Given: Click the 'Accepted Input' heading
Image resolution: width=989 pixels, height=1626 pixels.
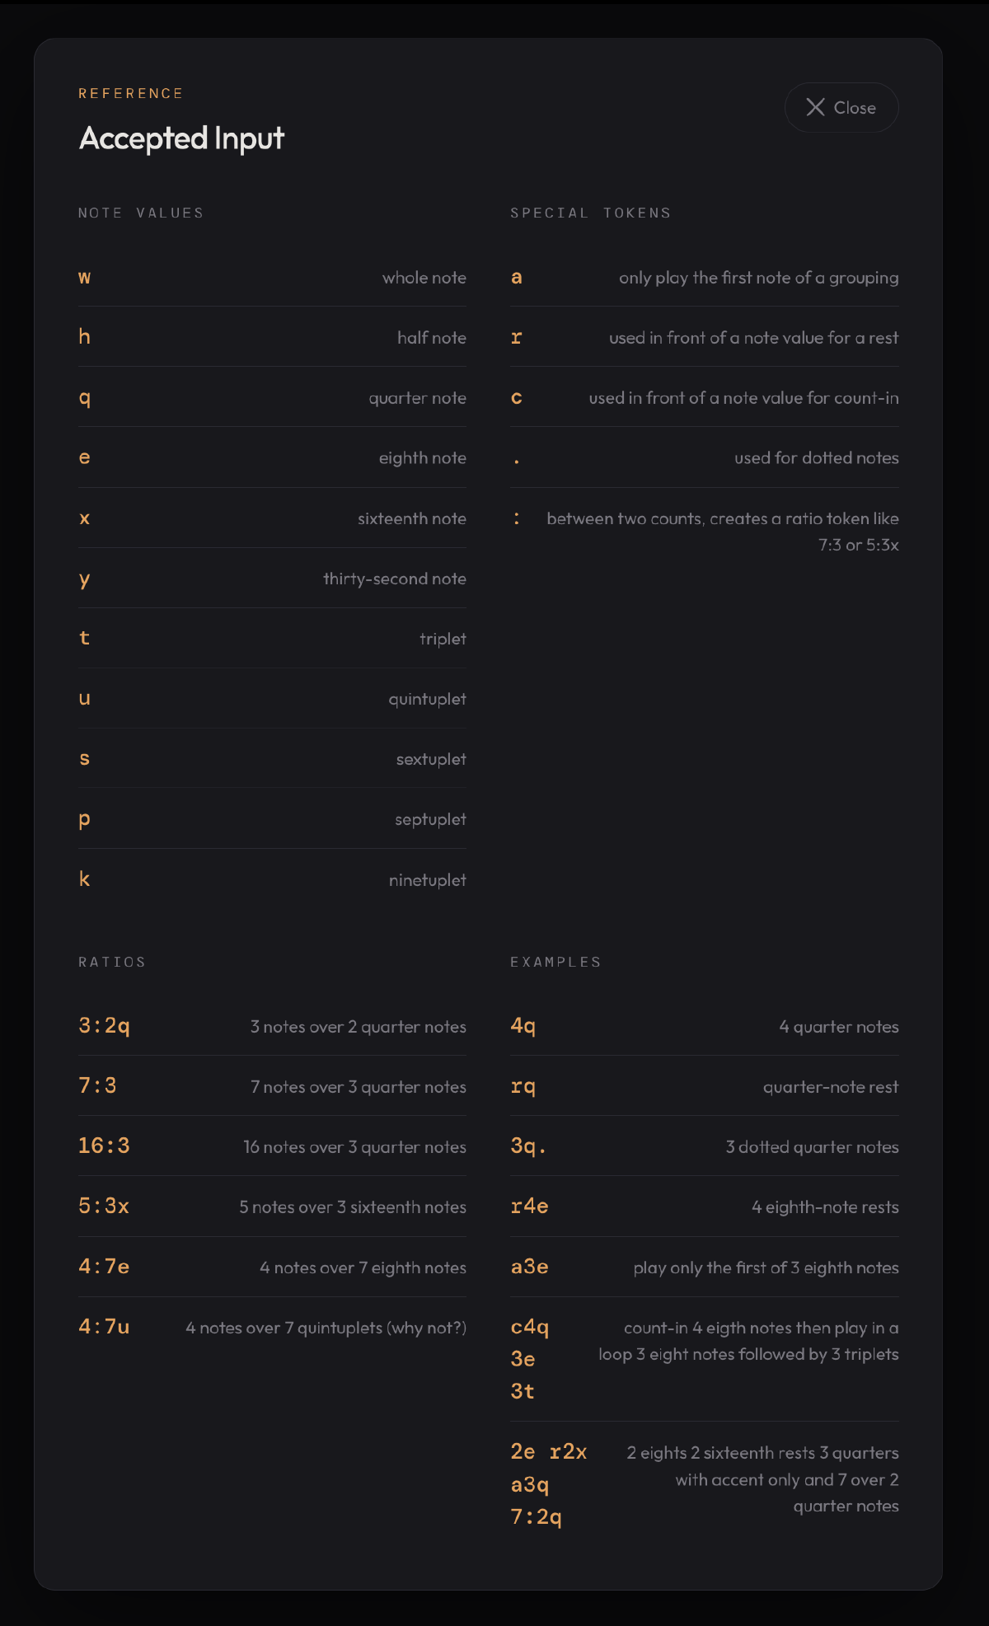Looking at the screenshot, I should (x=181, y=138).
